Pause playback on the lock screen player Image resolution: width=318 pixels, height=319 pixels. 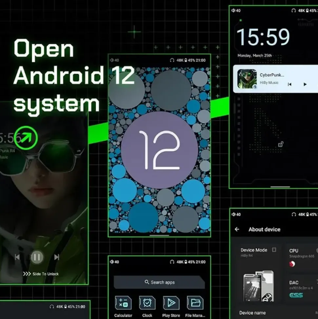(x=37, y=257)
